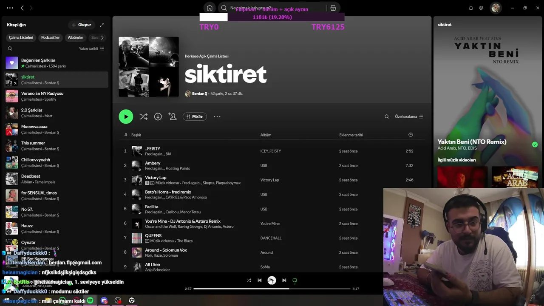The image size is (544, 306).
Task: Sort tracks by the Başlık column
Action: point(136,135)
